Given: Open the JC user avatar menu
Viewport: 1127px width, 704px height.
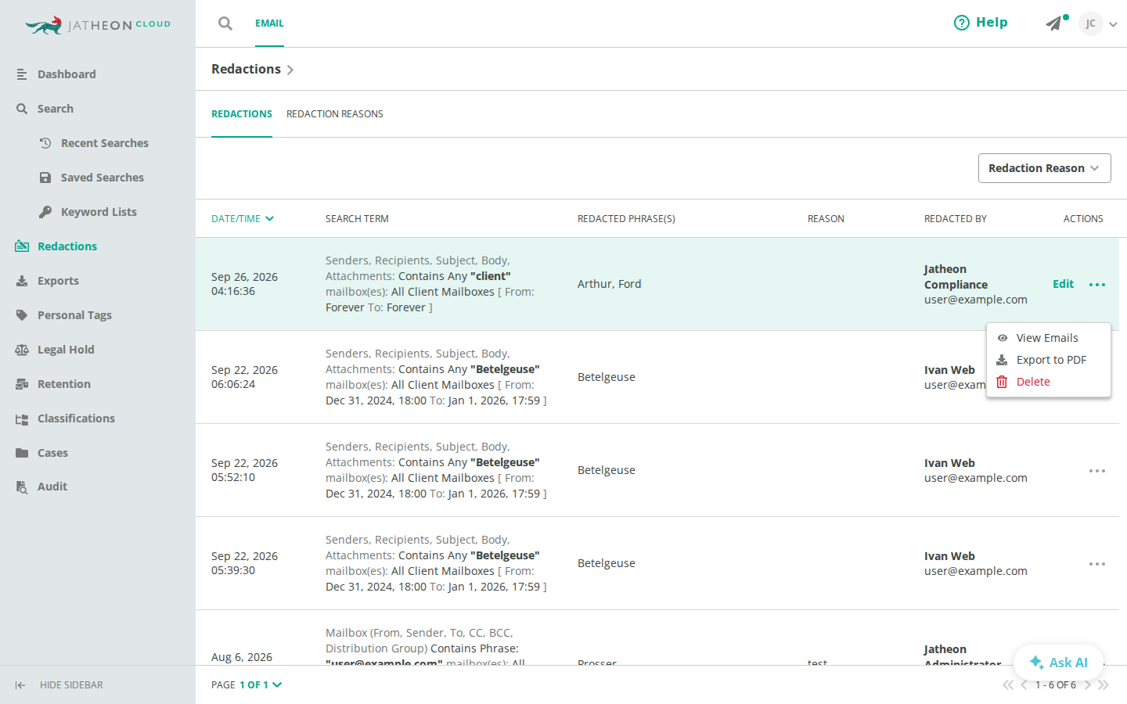Looking at the screenshot, I should point(1090,23).
